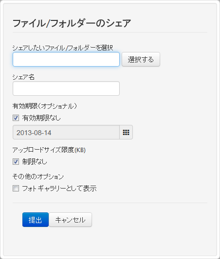The width and height of the screenshot is (220, 259).
Task: Click the その他のオプション section label
Action: coord(38,176)
